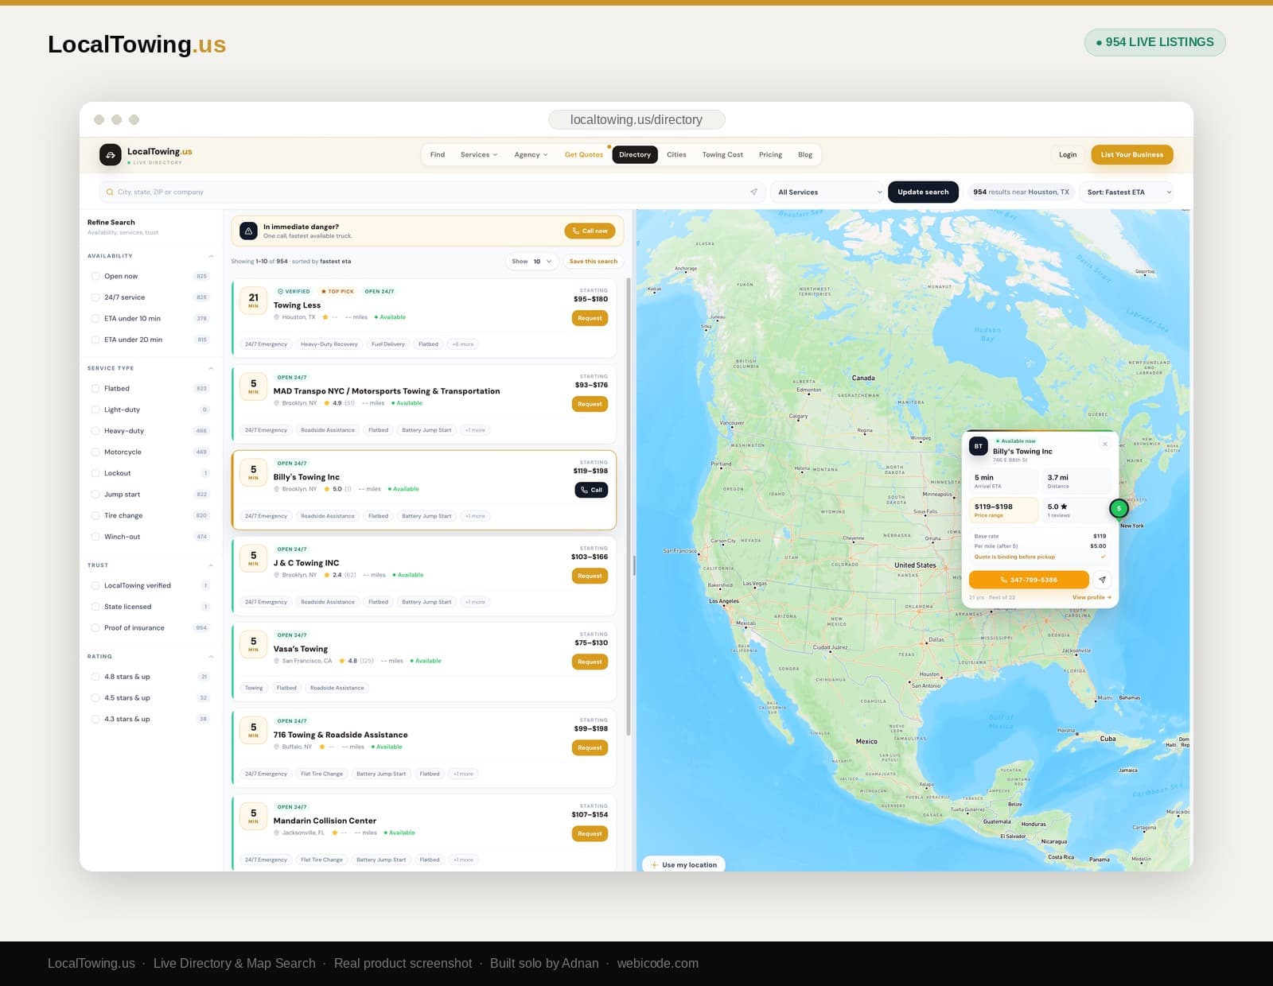The width and height of the screenshot is (1273, 986).
Task: Open the Towing Cost nav item
Action: [x=722, y=154]
